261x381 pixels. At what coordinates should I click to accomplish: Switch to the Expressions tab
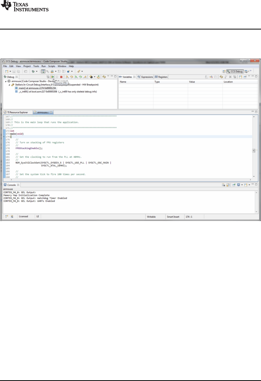145,77
